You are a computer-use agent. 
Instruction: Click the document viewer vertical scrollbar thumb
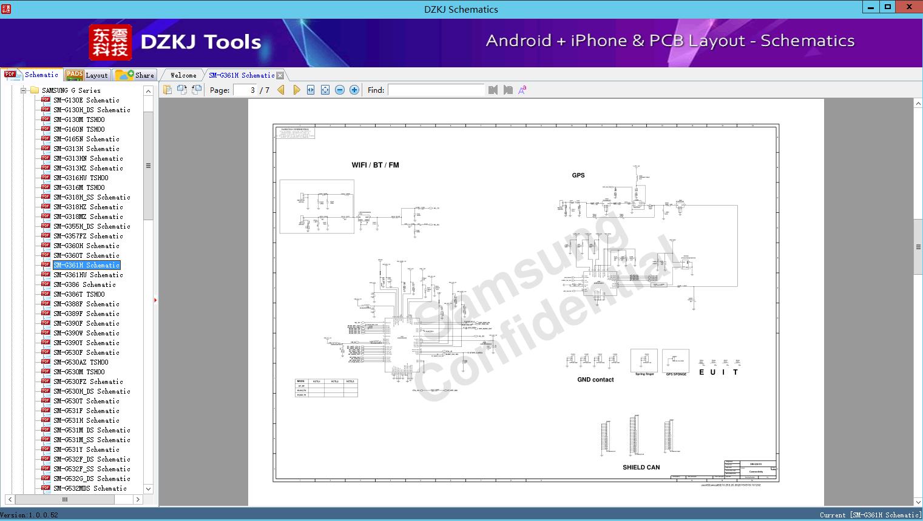point(918,247)
